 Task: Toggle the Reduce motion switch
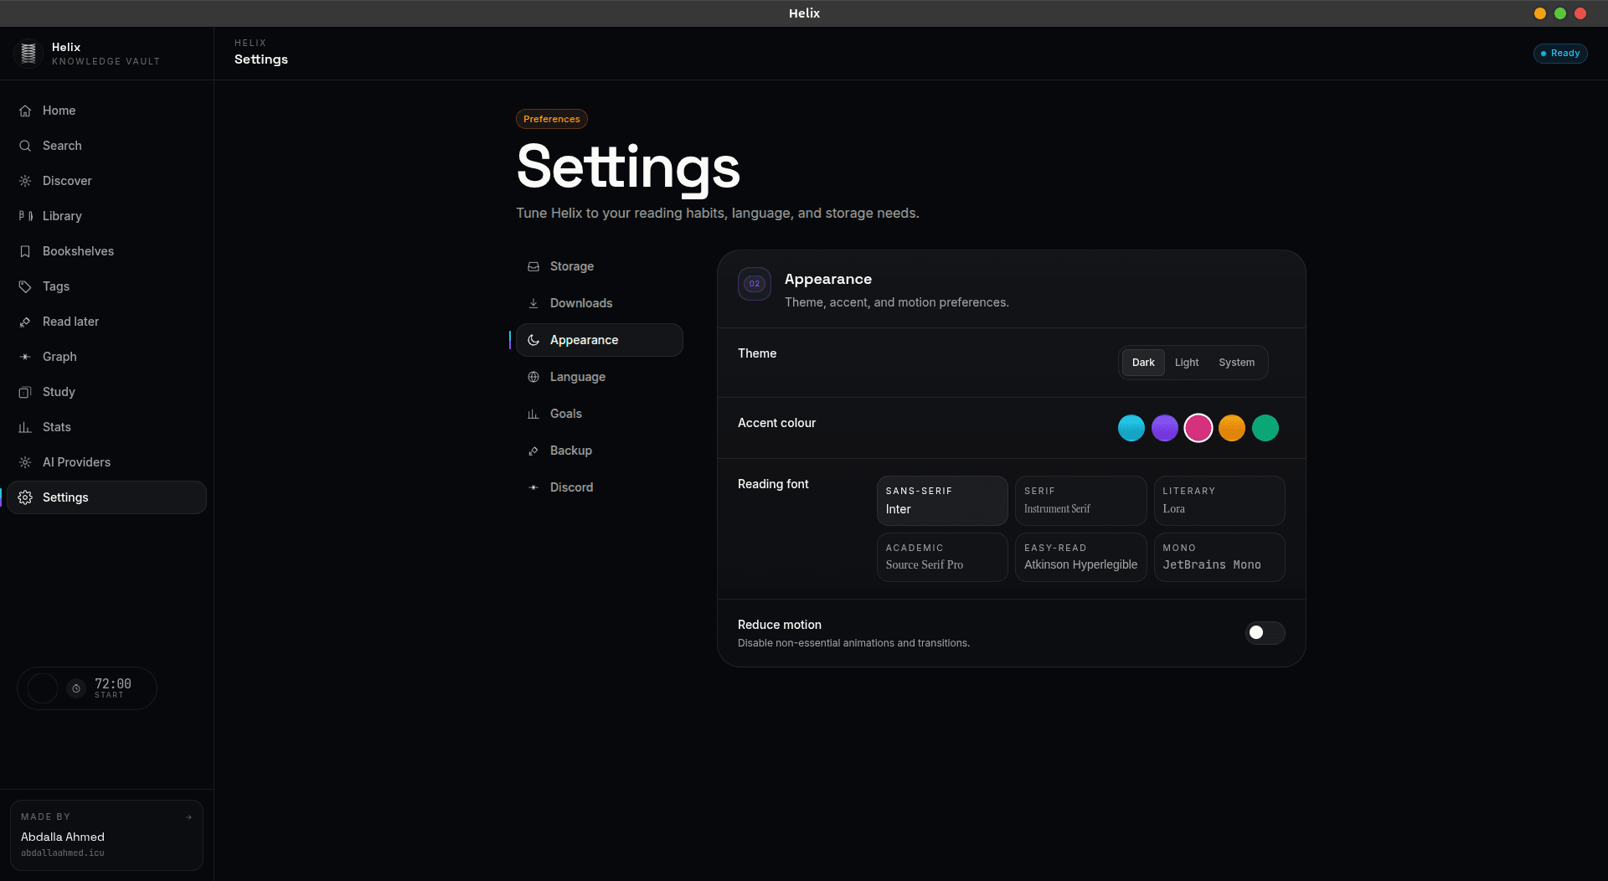point(1265,633)
